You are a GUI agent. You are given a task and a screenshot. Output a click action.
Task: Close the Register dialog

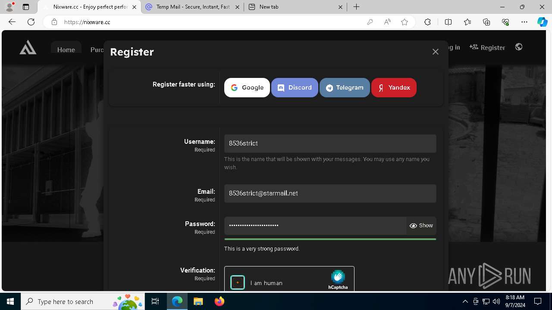[436, 52]
